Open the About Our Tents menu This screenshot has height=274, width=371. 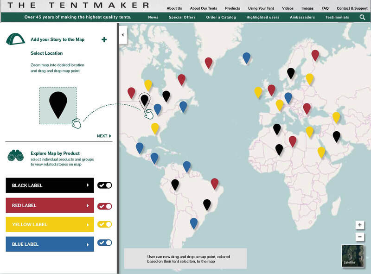(204, 8)
